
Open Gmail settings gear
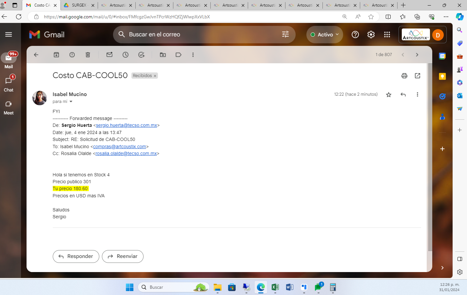pos(371,34)
